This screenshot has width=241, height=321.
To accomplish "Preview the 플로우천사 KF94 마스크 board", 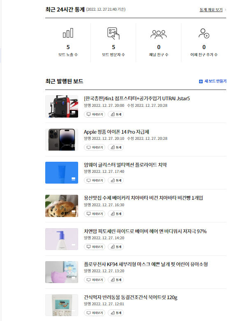I will pyautogui.click(x=95, y=280).
